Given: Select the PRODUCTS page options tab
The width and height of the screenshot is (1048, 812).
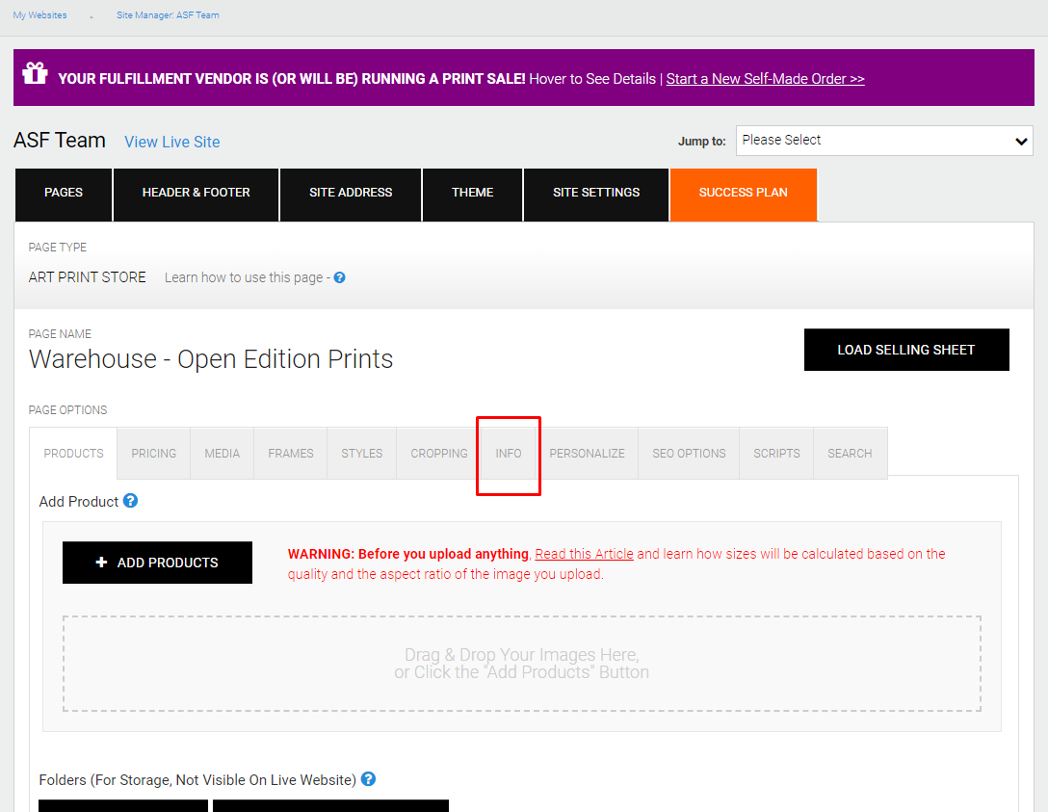Looking at the screenshot, I should (73, 453).
